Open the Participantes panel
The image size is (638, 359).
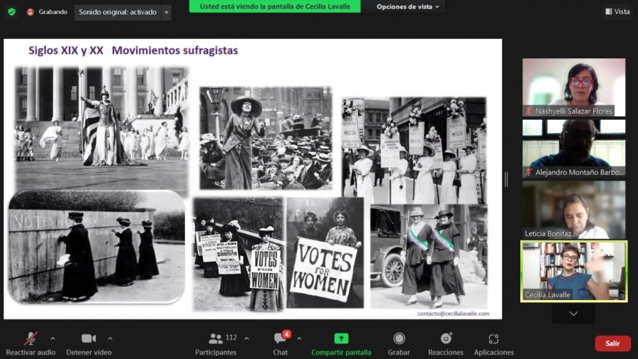(216, 339)
